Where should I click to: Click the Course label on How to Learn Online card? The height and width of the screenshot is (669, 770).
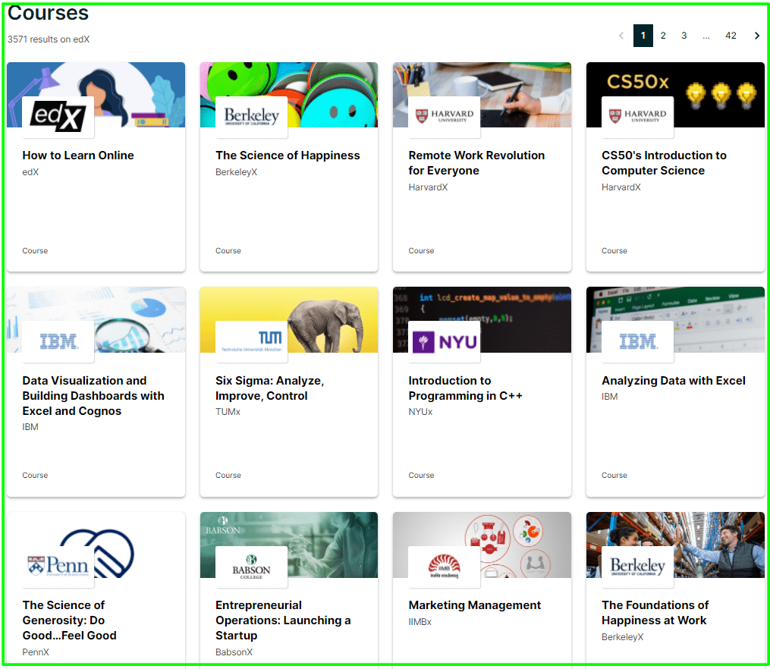coord(35,251)
